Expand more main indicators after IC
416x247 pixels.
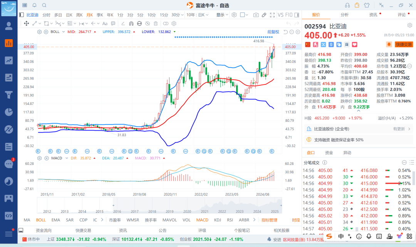(x=102, y=220)
